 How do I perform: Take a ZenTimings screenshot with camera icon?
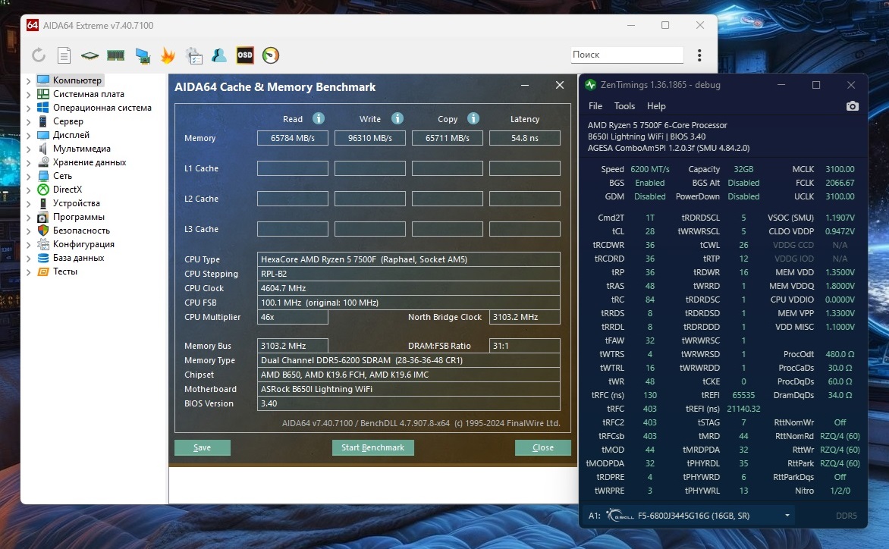[x=852, y=106]
